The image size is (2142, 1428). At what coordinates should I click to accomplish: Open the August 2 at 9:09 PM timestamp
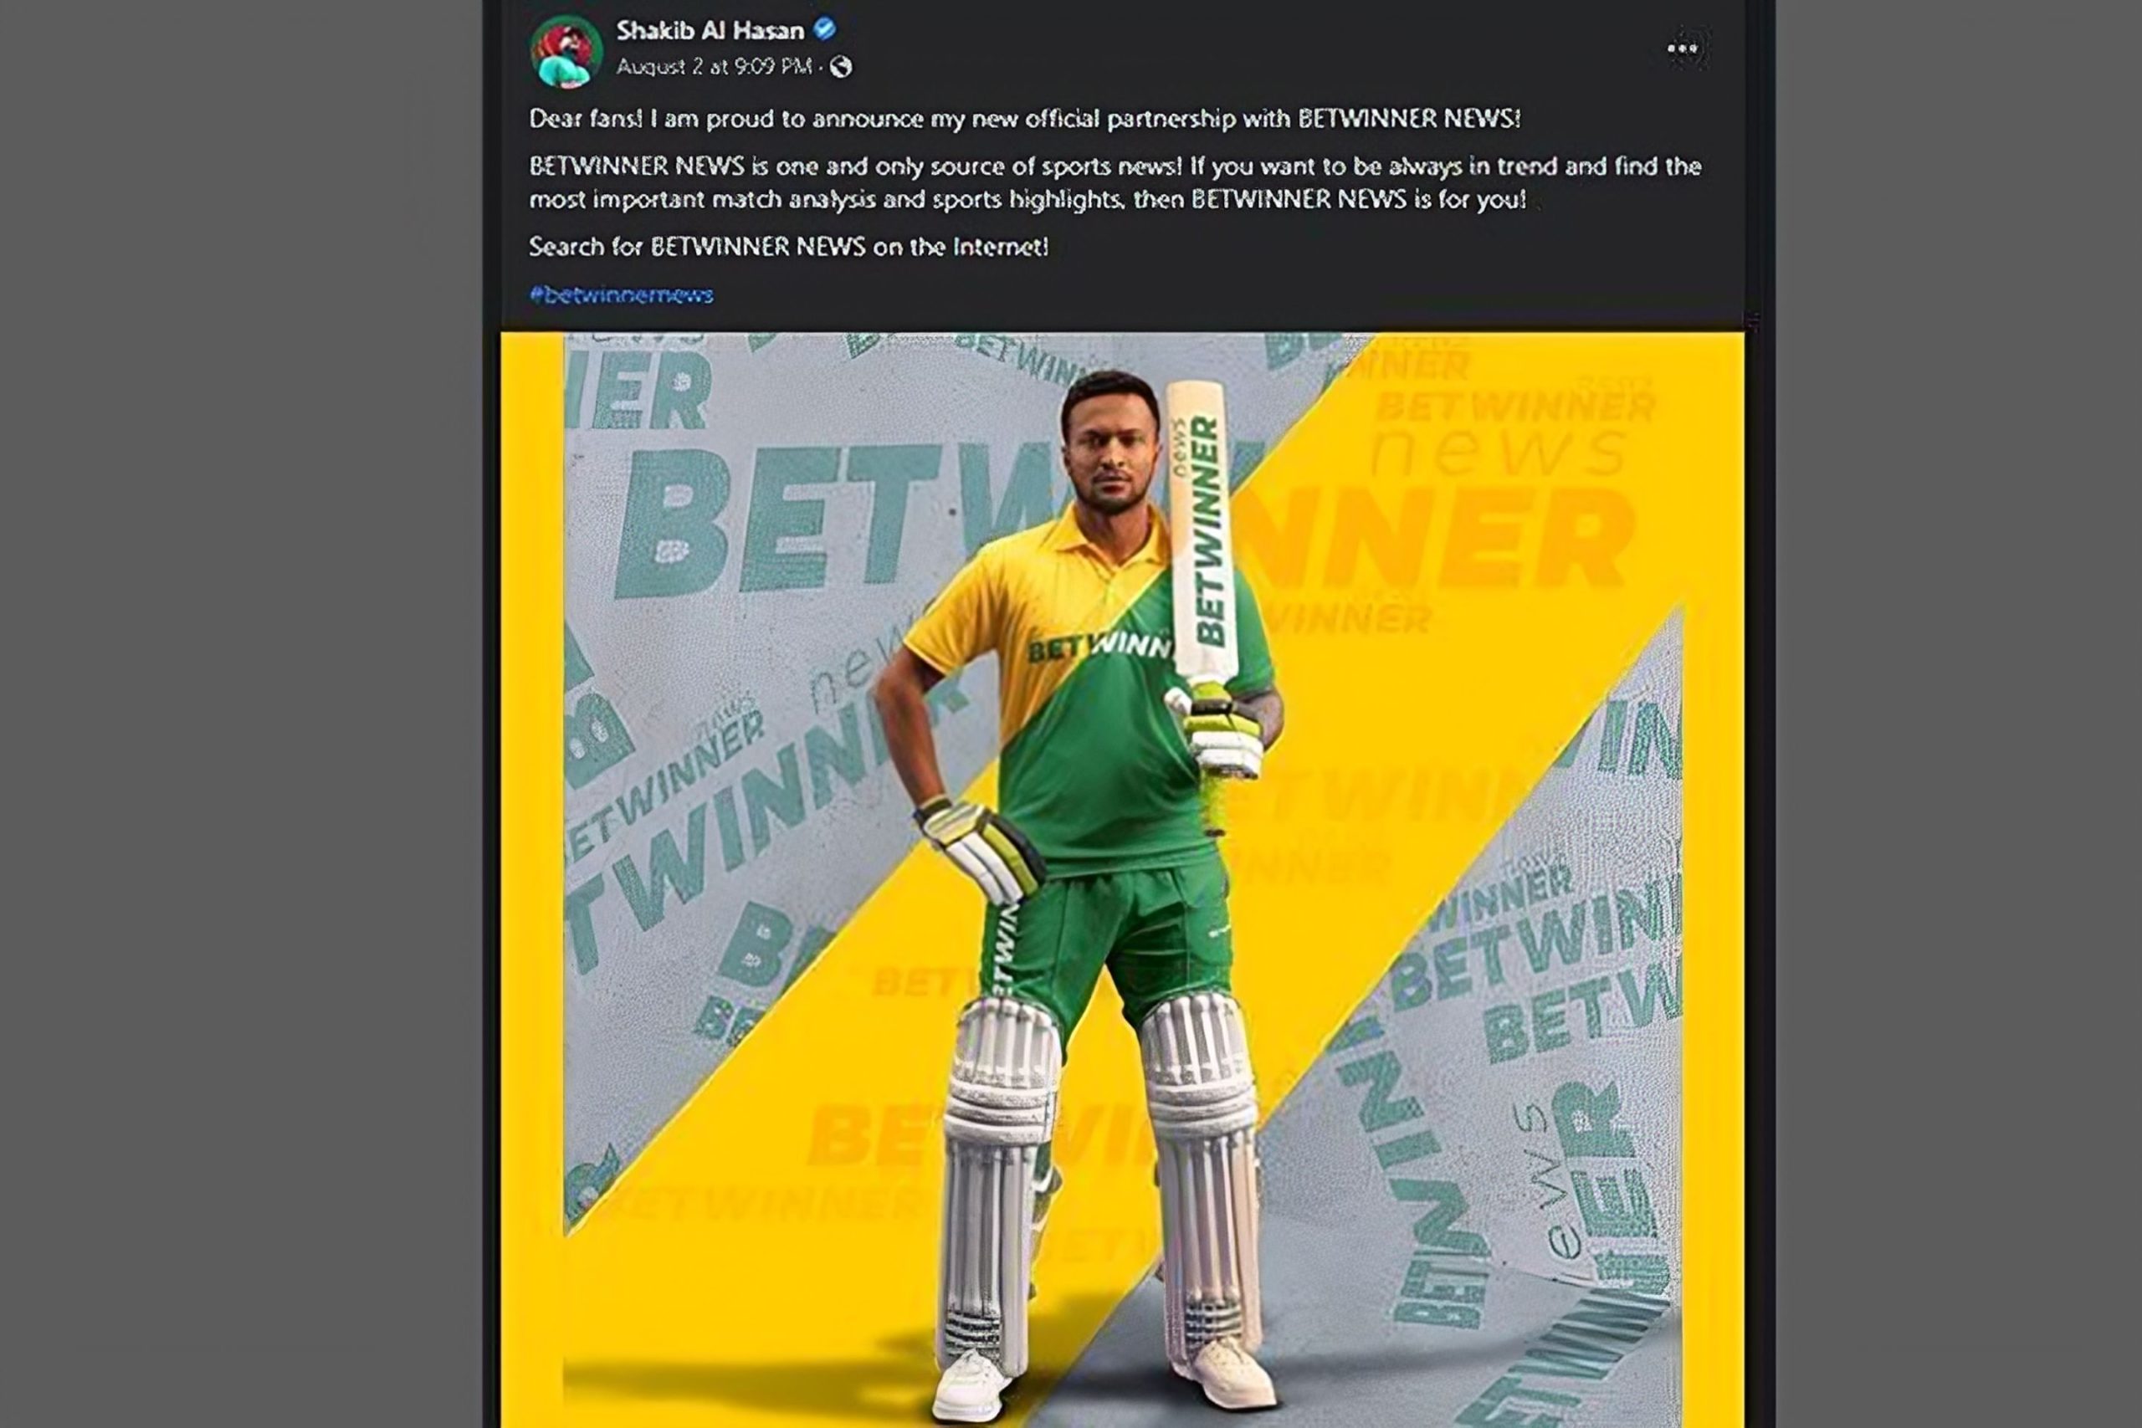pos(714,66)
